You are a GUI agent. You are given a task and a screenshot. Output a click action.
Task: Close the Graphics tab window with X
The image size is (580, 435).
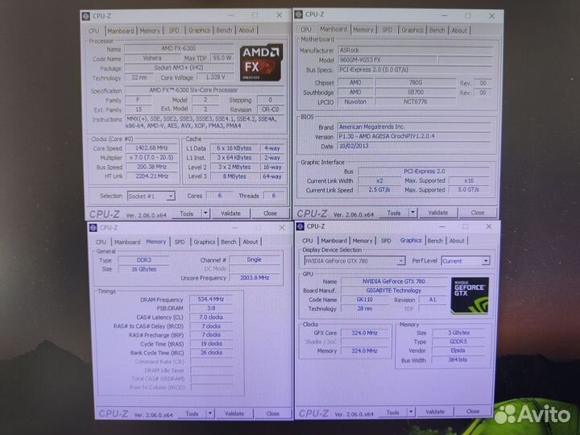pyautogui.click(x=488, y=226)
